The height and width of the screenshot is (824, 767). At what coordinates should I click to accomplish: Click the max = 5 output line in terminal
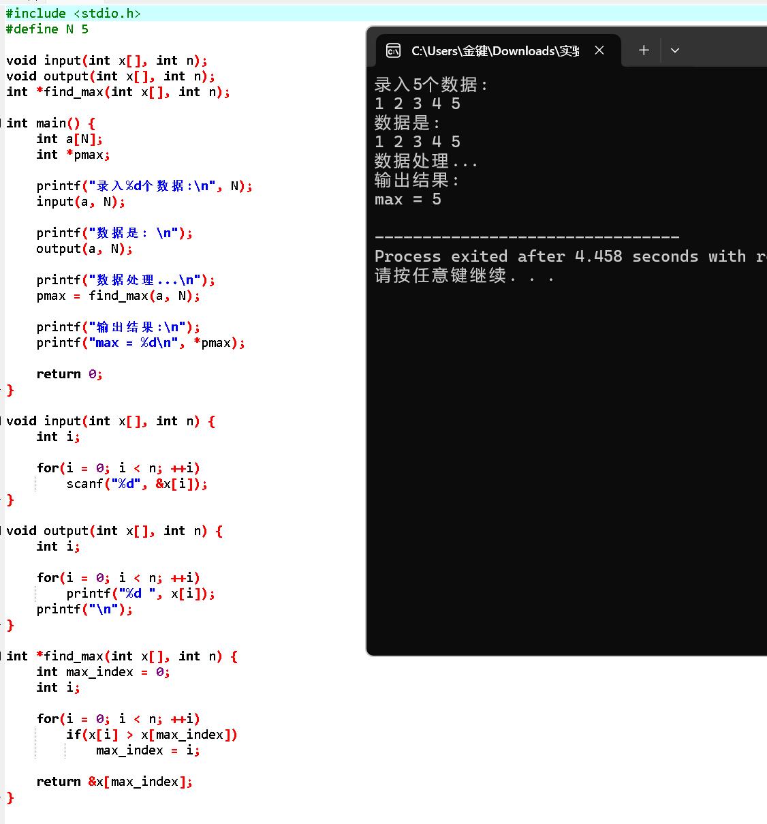point(407,199)
